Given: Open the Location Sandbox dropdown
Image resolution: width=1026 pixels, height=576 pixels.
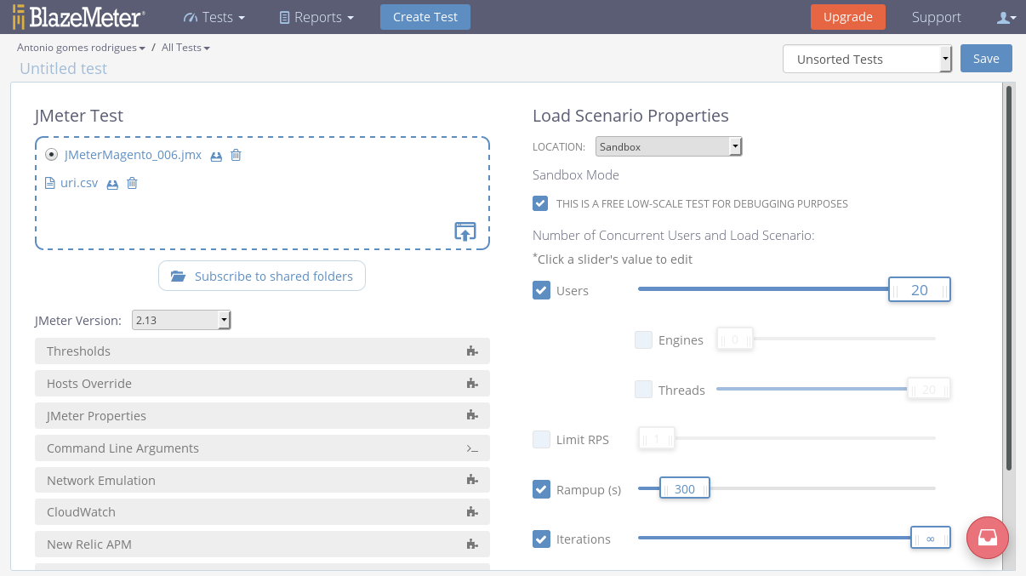Looking at the screenshot, I should 669,147.
